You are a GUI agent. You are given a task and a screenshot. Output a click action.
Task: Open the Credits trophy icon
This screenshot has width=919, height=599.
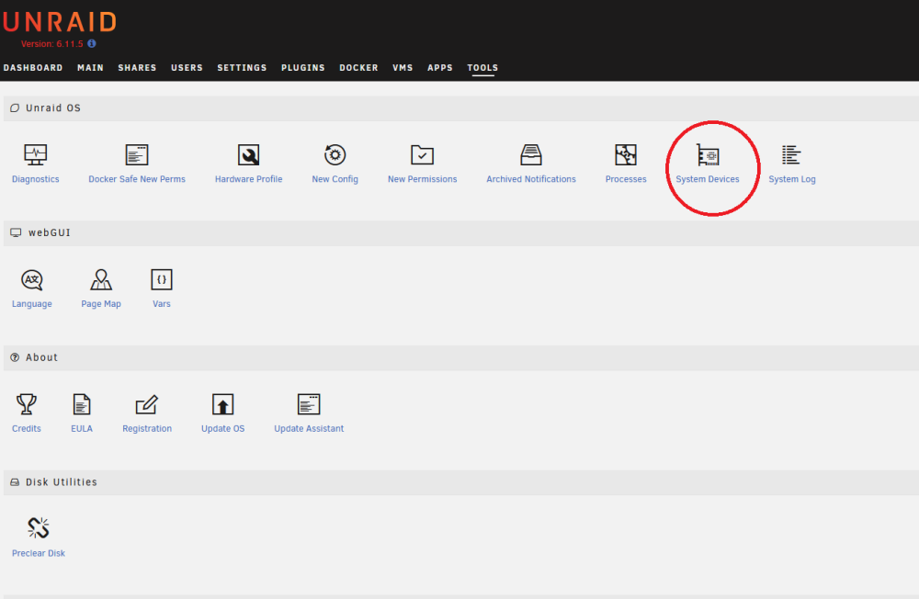[27, 404]
